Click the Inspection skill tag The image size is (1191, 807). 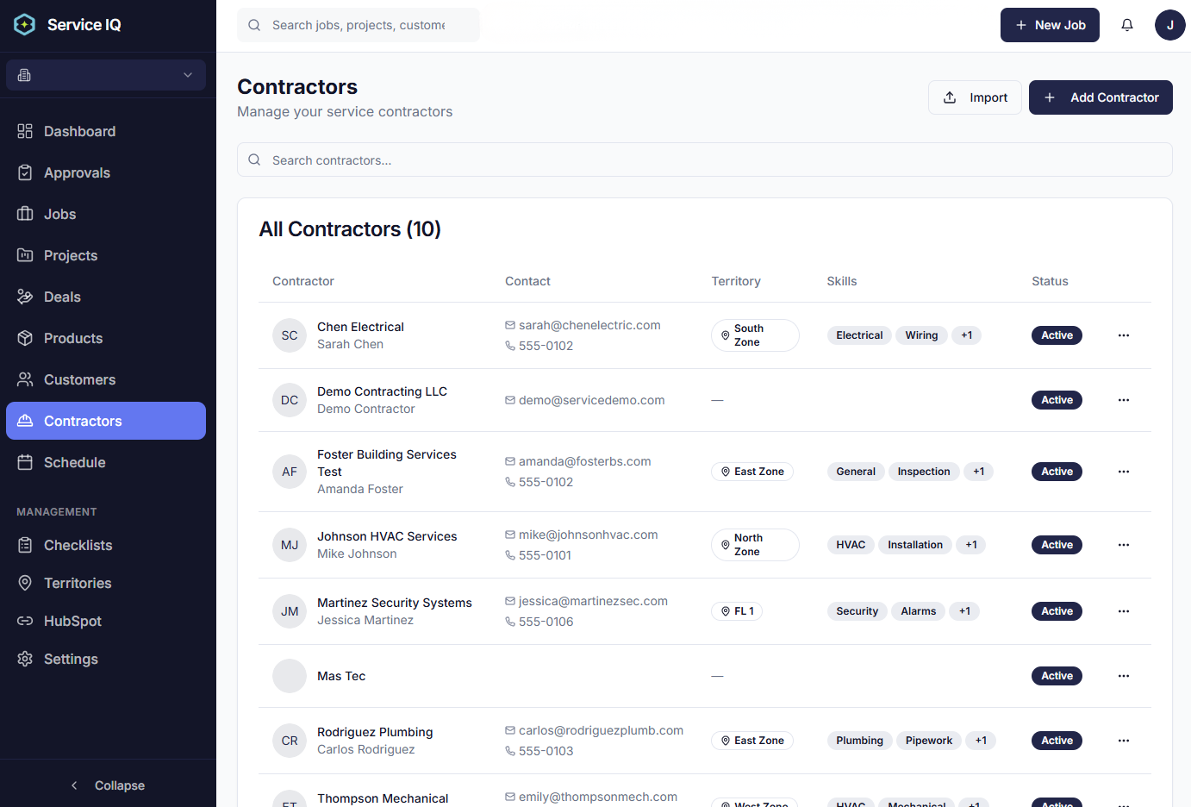click(x=924, y=472)
